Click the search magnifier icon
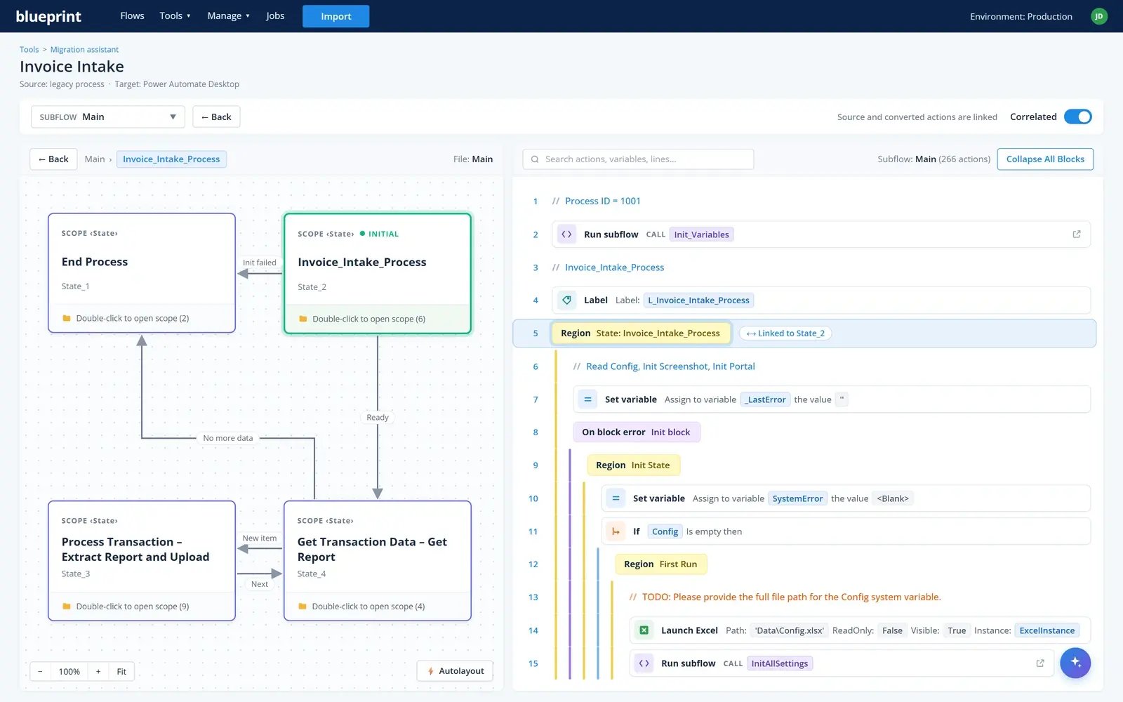 [x=535, y=159]
